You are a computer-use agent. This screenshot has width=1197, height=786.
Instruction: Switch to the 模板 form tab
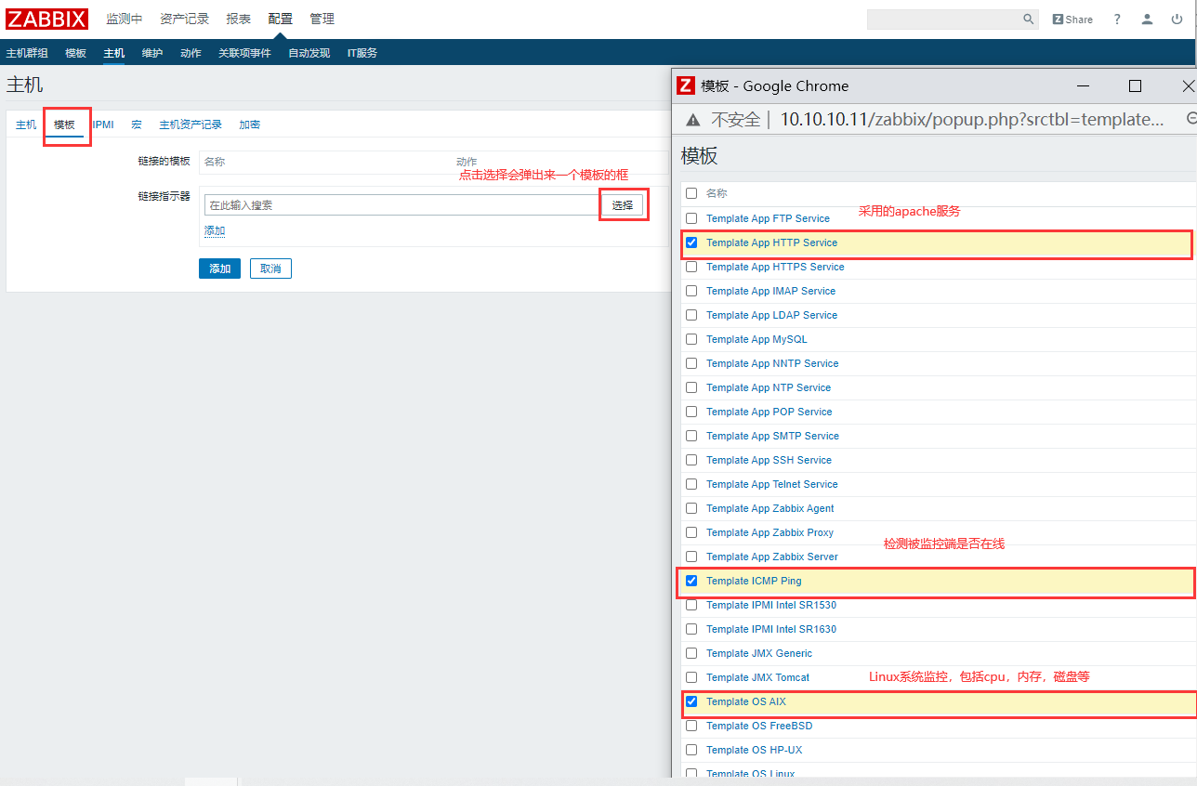(64, 124)
